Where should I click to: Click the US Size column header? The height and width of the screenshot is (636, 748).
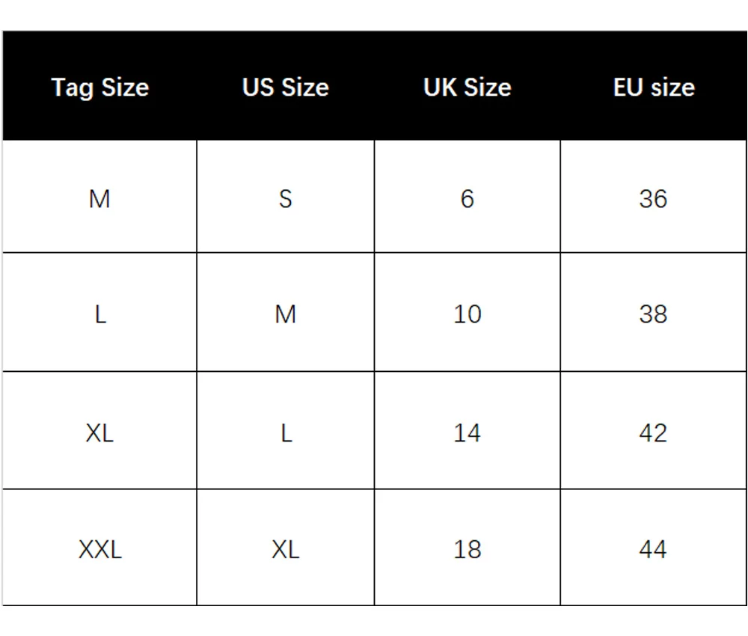click(285, 86)
